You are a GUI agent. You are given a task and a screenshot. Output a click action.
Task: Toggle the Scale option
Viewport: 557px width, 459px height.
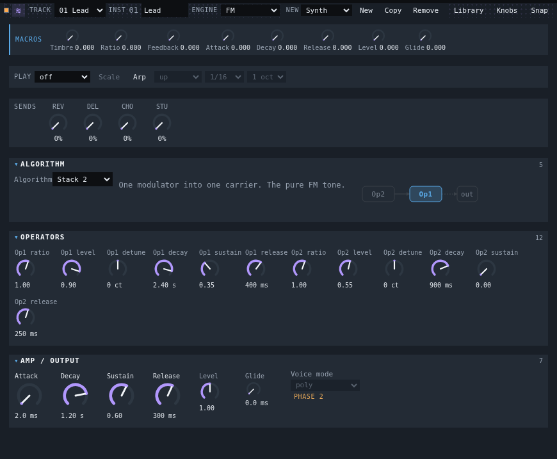[x=109, y=77]
